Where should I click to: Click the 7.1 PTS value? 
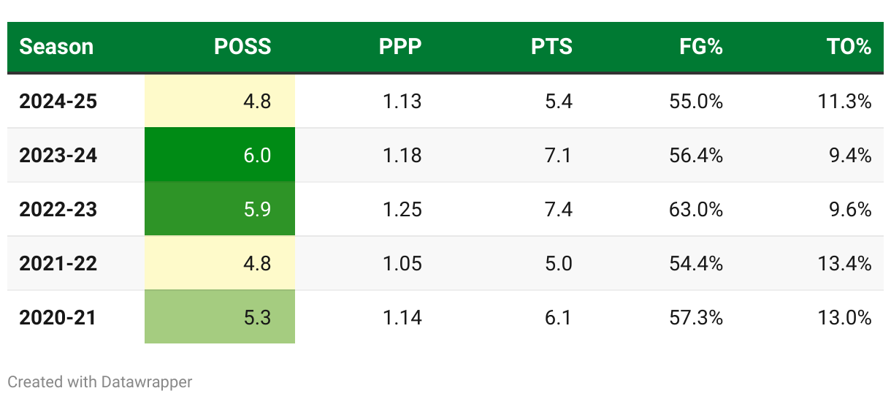pos(559,155)
